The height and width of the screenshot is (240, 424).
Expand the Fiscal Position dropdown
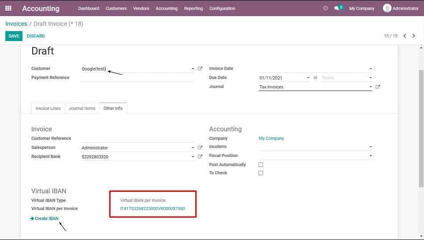point(370,156)
